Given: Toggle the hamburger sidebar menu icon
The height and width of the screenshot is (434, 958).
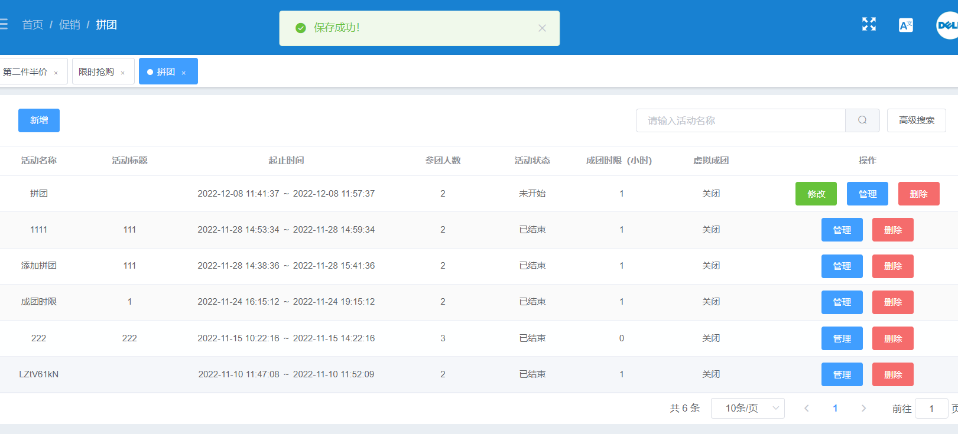Looking at the screenshot, I should pos(4,24).
